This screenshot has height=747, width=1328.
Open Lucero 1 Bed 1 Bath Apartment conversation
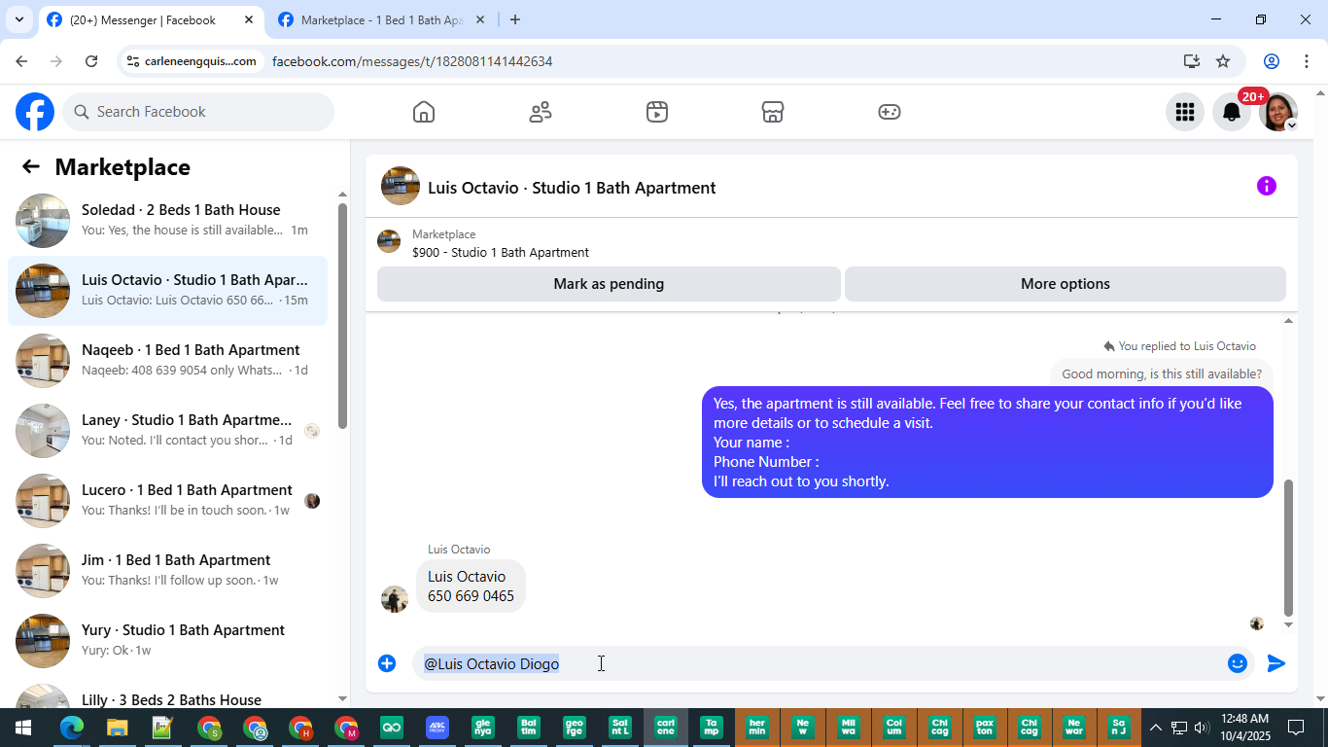point(168,501)
